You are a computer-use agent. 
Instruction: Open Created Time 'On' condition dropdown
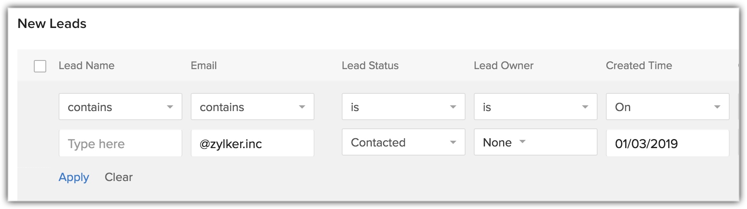667,107
